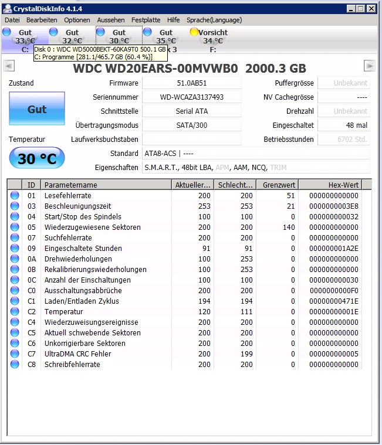Viewport: 382px width, 445px height.
Task: Sort by the Parametername column header
Action: pyautogui.click(x=106, y=185)
